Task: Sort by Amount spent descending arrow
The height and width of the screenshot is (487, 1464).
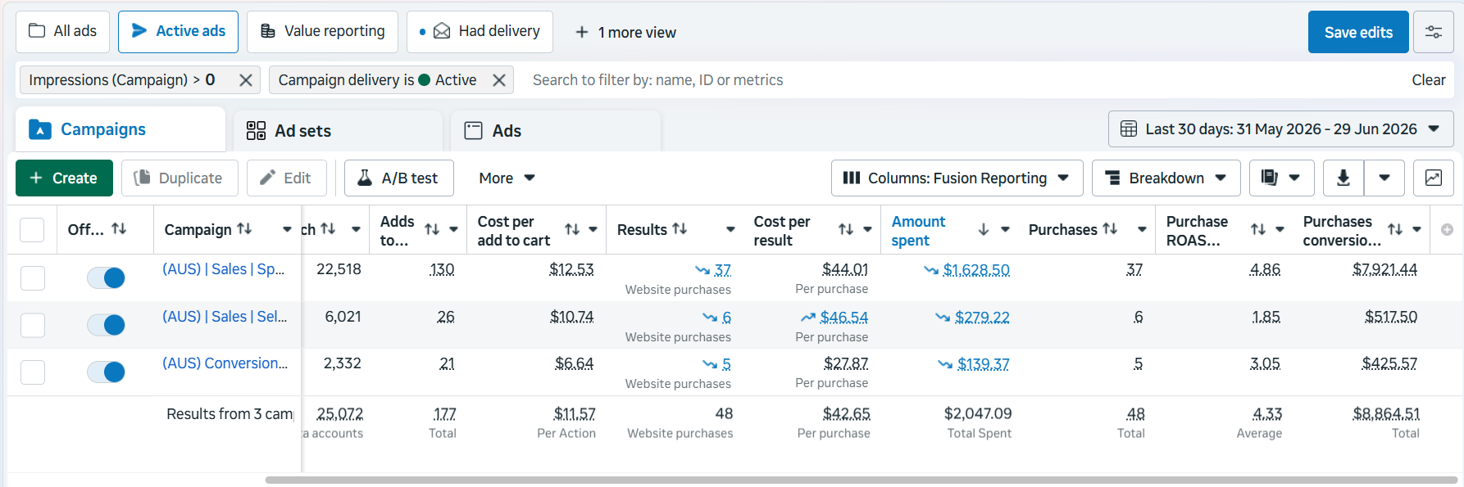Action: (x=984, y=230)
